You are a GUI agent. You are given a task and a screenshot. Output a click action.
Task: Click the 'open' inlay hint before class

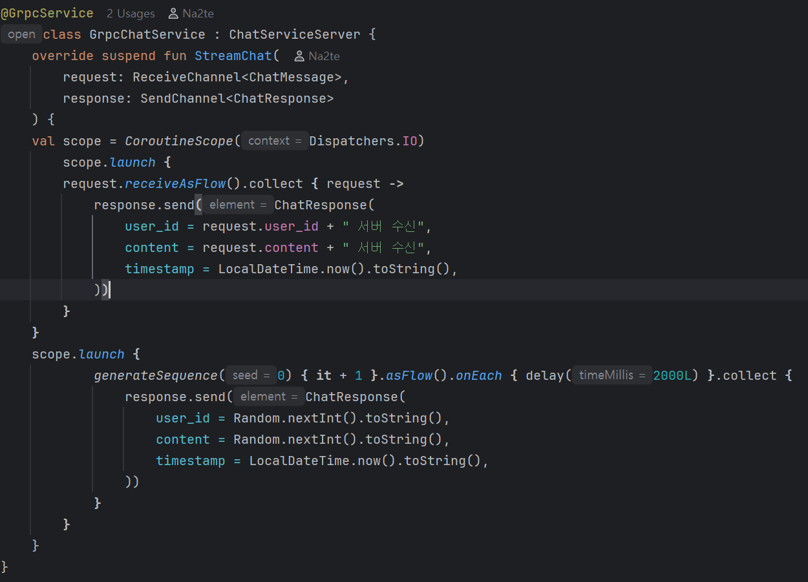(21, 35)
